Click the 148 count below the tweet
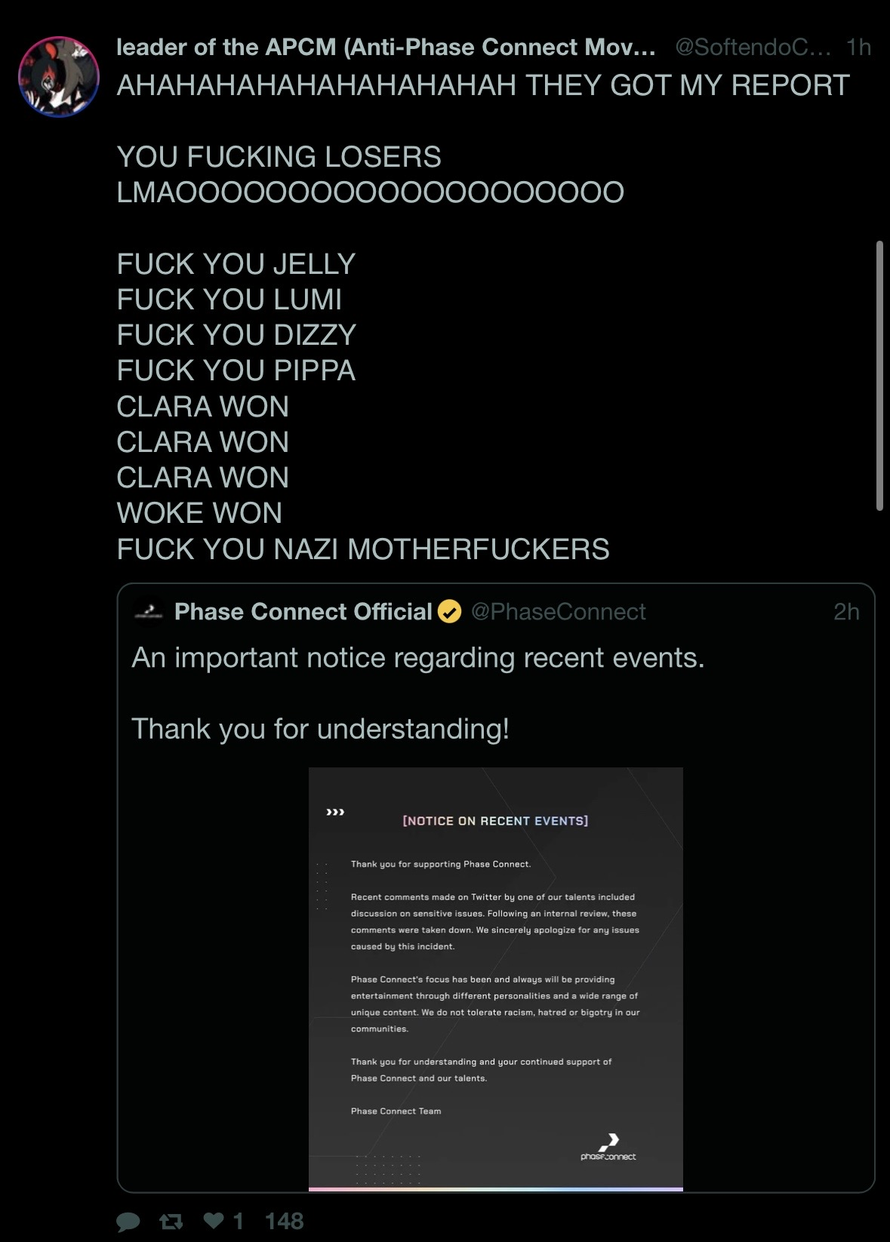The height and width of the screenshot is (1242, 890). coord(284,1221)
